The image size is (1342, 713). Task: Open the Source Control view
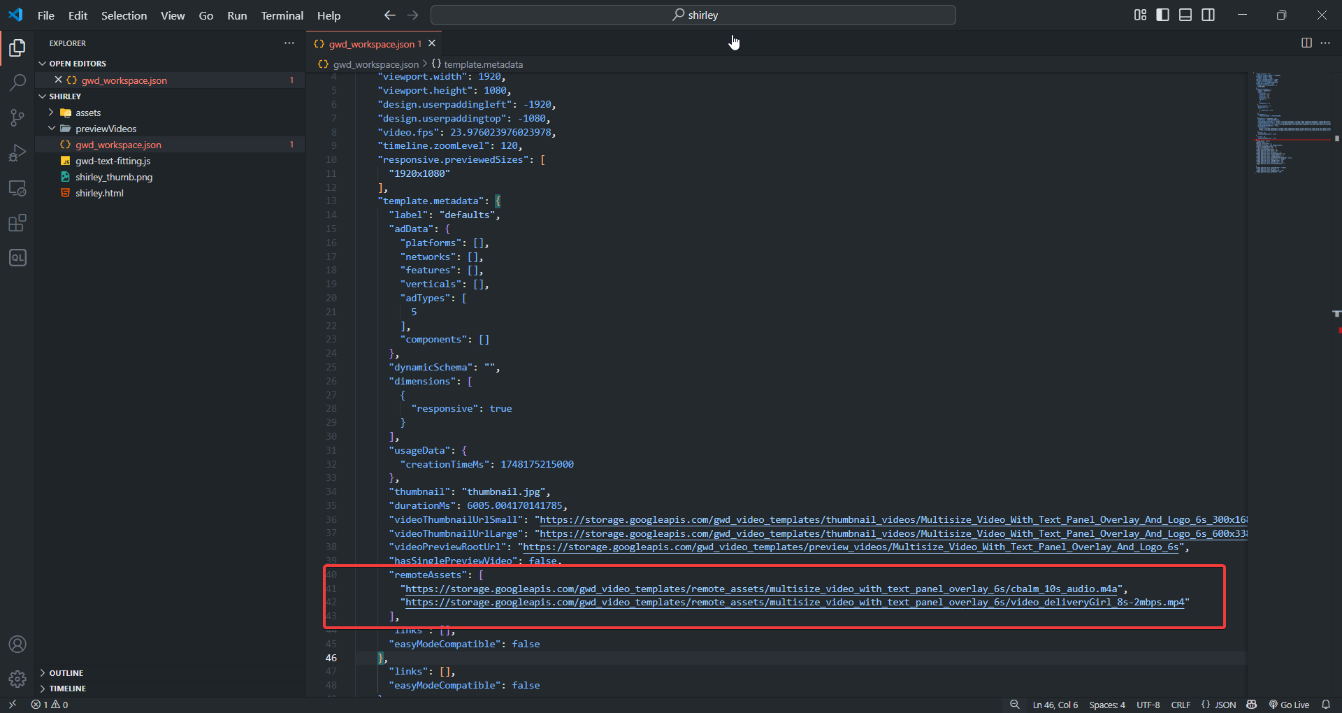coord(17,117)
